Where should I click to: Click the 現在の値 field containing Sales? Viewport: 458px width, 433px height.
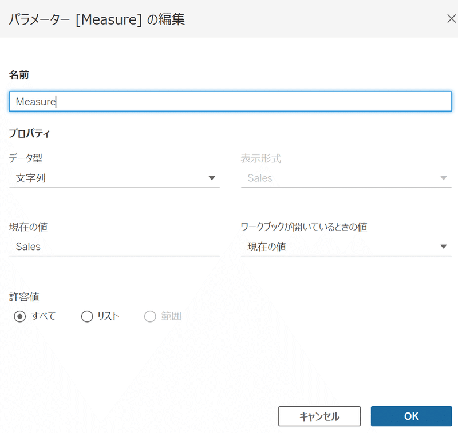click(114, 247)
